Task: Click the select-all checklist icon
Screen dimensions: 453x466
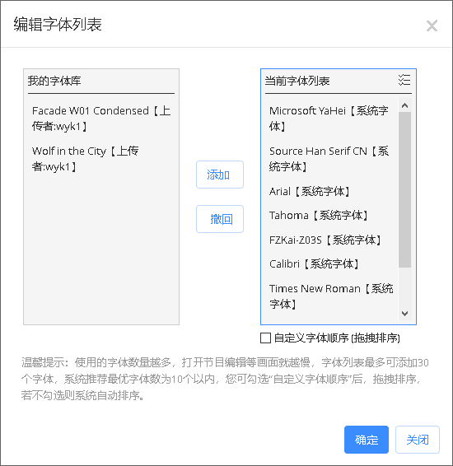Action: point(404,80)
